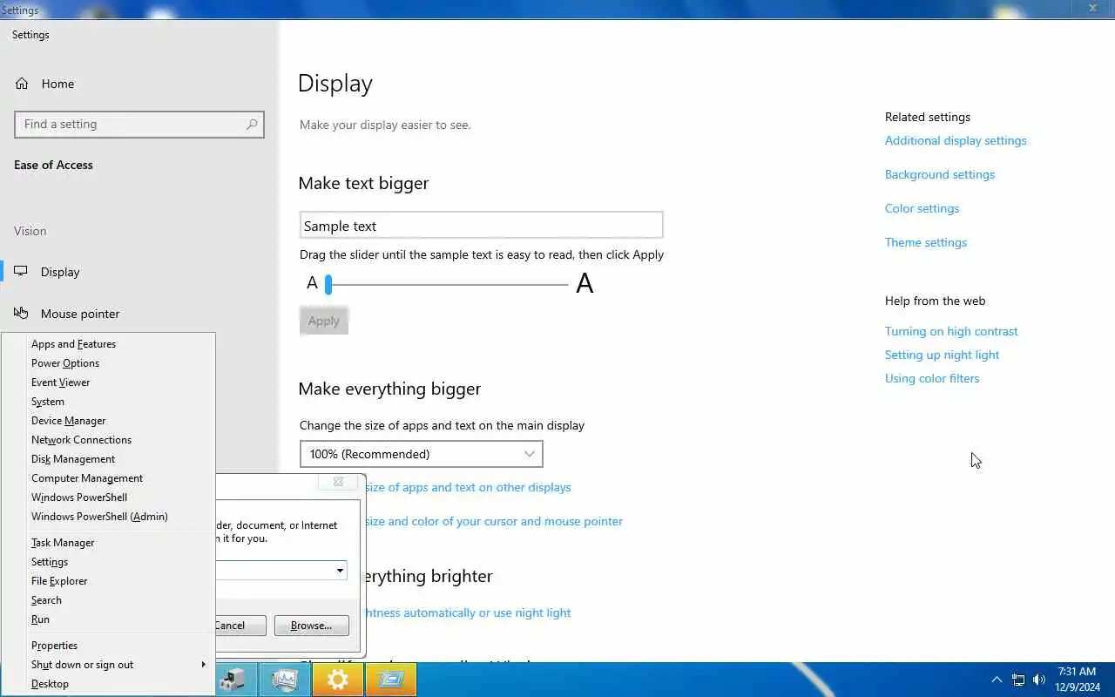Open Additional display settings link

[956, 140]
